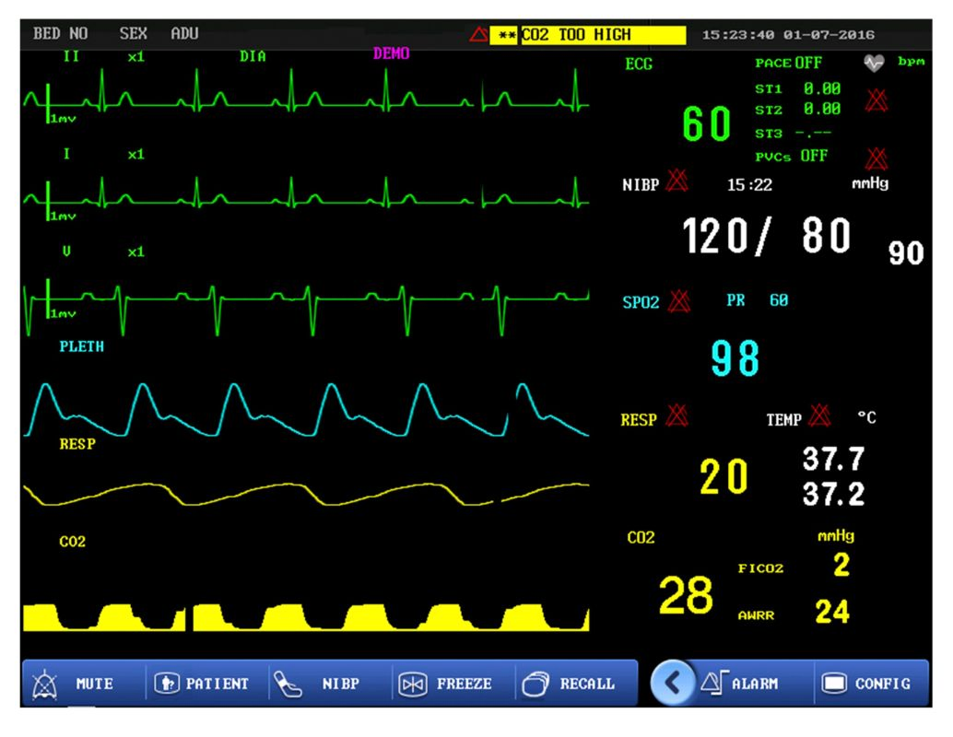Viewport: 953px width, 737px height.
Task: Click respiration rate value 20
Action: [724, 476]
